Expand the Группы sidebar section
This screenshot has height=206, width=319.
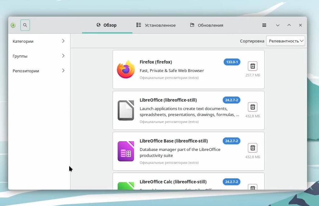(39, 56)
